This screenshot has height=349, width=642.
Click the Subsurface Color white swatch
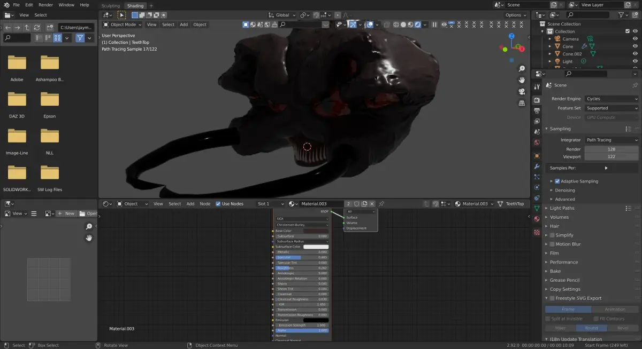316,247
